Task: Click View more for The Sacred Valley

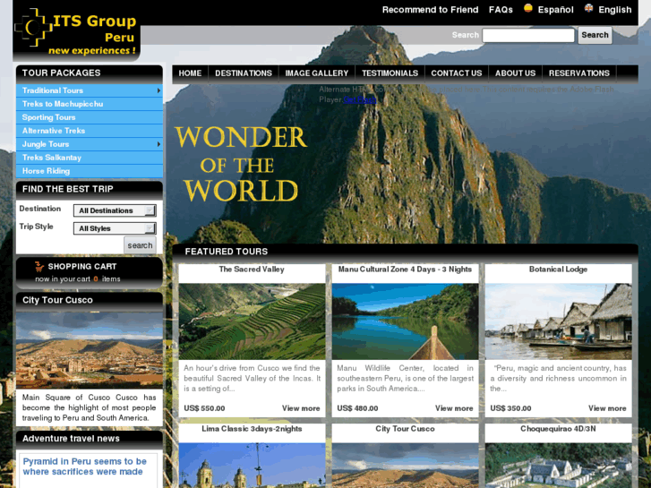Action: [301, 408]
